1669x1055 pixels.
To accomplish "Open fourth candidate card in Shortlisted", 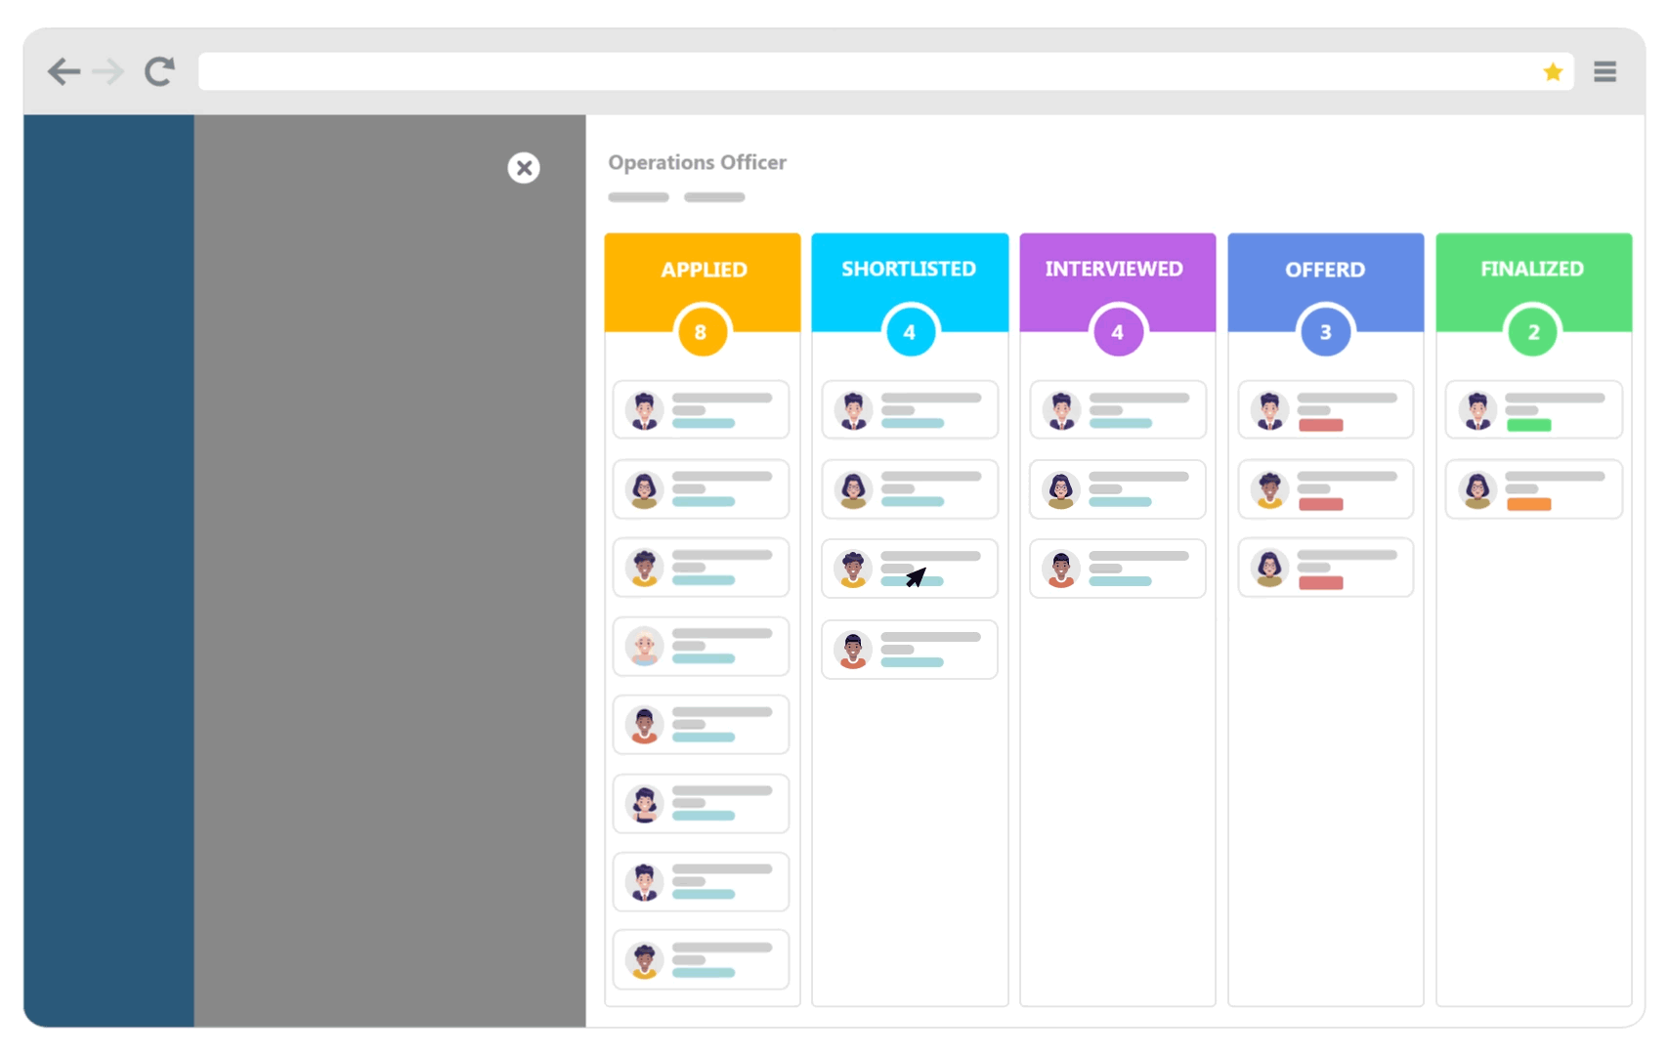I will coord(910,650).
